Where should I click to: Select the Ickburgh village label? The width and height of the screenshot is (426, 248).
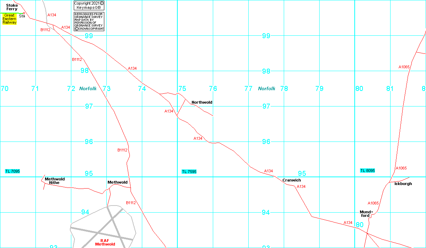[x=403, y=184]
